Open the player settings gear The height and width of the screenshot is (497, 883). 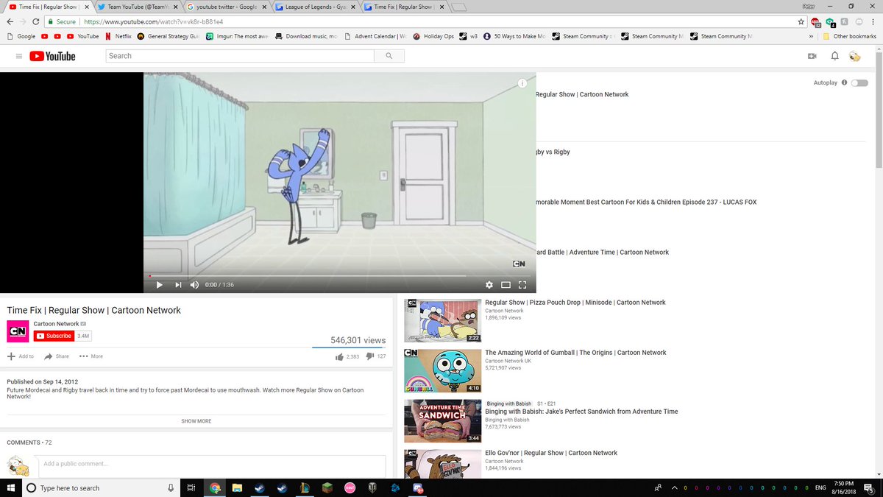tap(489, 285)
